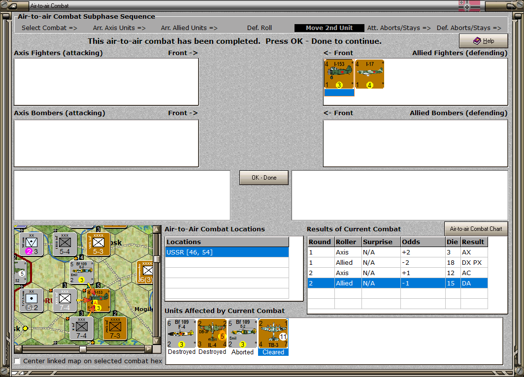
Task: Select the 'Def. Roll' subphase step
Action: point(260,28)
